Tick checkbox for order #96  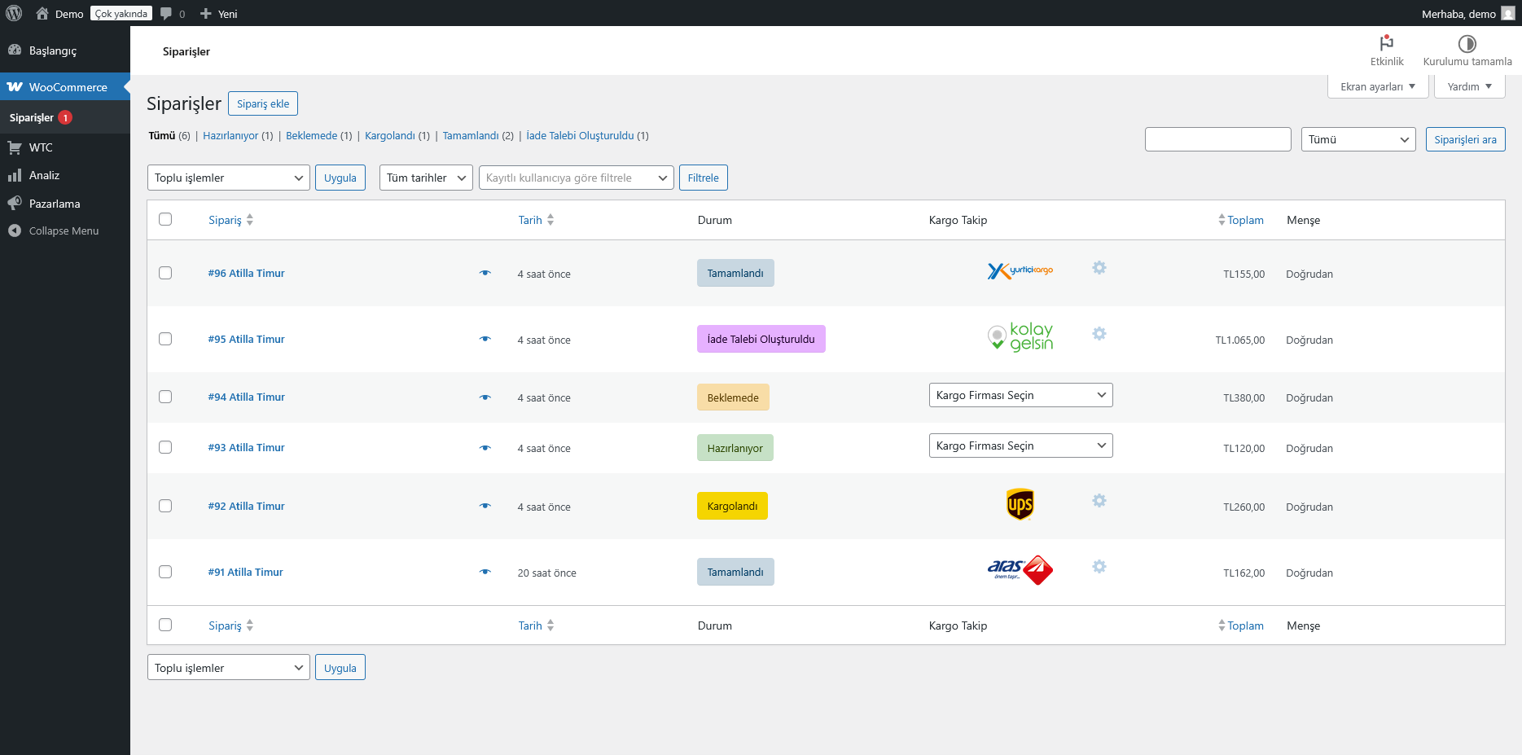coord(165,273)
